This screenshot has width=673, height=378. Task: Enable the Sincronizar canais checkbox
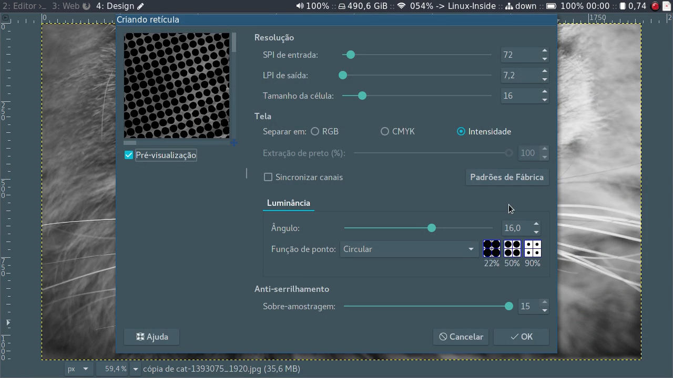coord(268,177)
